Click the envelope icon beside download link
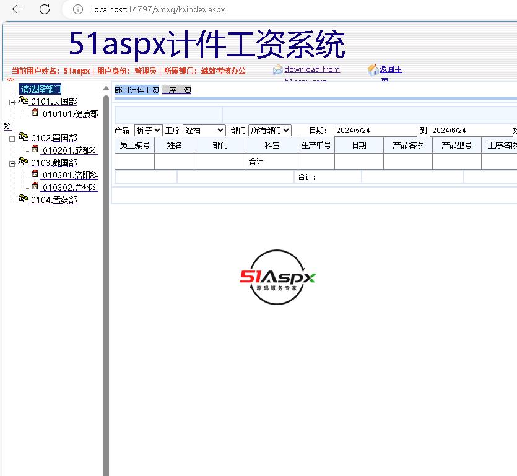Image resolution: width=517 pixels, height=476 pixels. tap(277, 70)
